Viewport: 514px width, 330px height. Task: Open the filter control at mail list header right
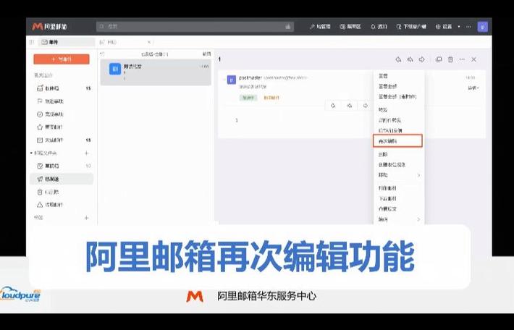tap(206, 54)
